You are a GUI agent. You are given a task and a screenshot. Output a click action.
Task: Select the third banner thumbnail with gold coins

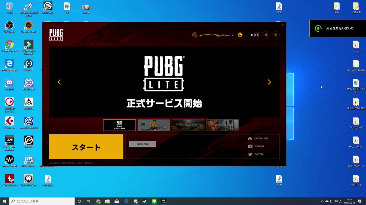coord(188,125)
